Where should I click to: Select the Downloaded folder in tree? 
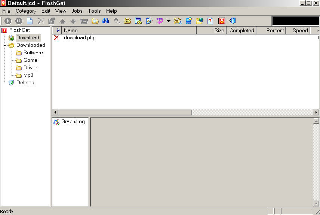pos(31,45)
